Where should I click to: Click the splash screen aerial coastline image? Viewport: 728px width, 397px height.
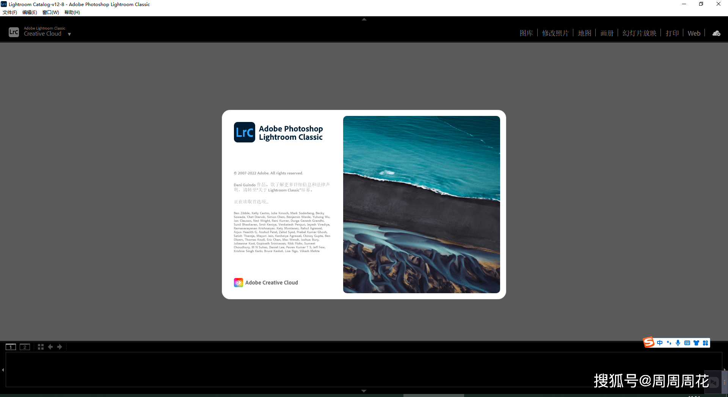click(422, 205)
